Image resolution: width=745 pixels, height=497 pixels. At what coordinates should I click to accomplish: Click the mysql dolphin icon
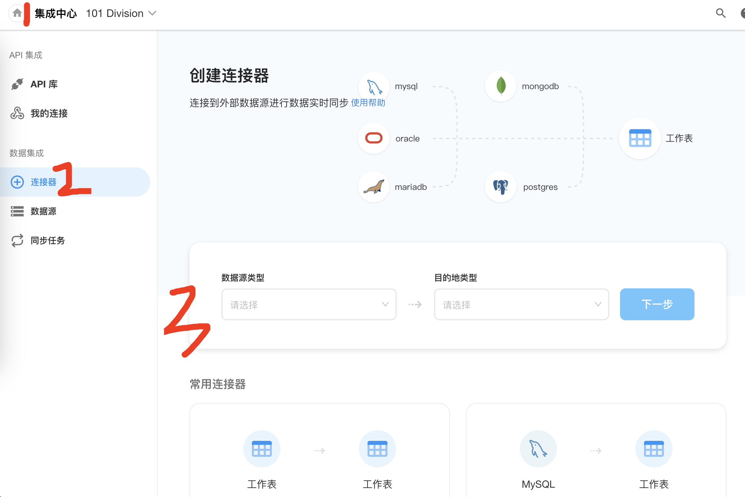tap(374, 87)
